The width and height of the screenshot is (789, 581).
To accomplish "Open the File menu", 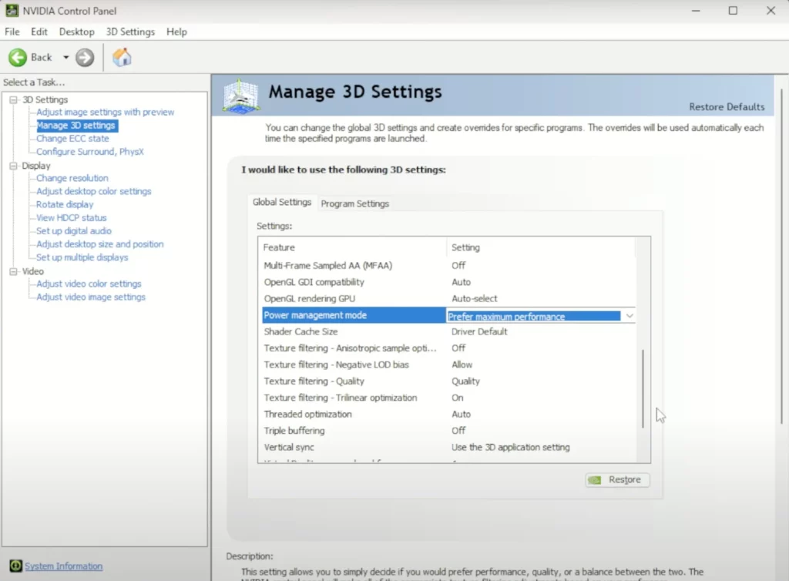I will pos(12,32).
